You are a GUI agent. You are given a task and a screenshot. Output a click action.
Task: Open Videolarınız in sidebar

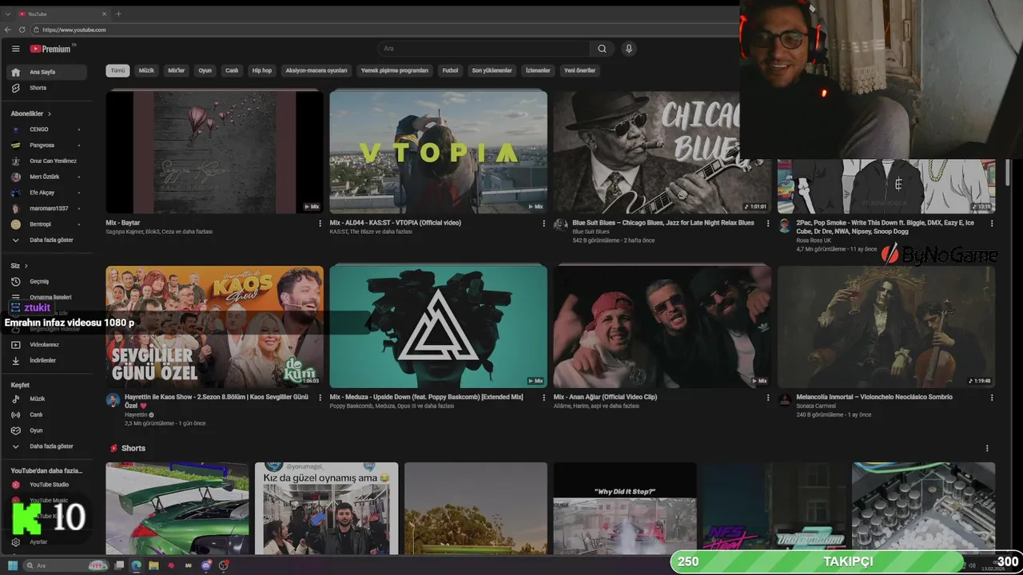click(48, 344)
